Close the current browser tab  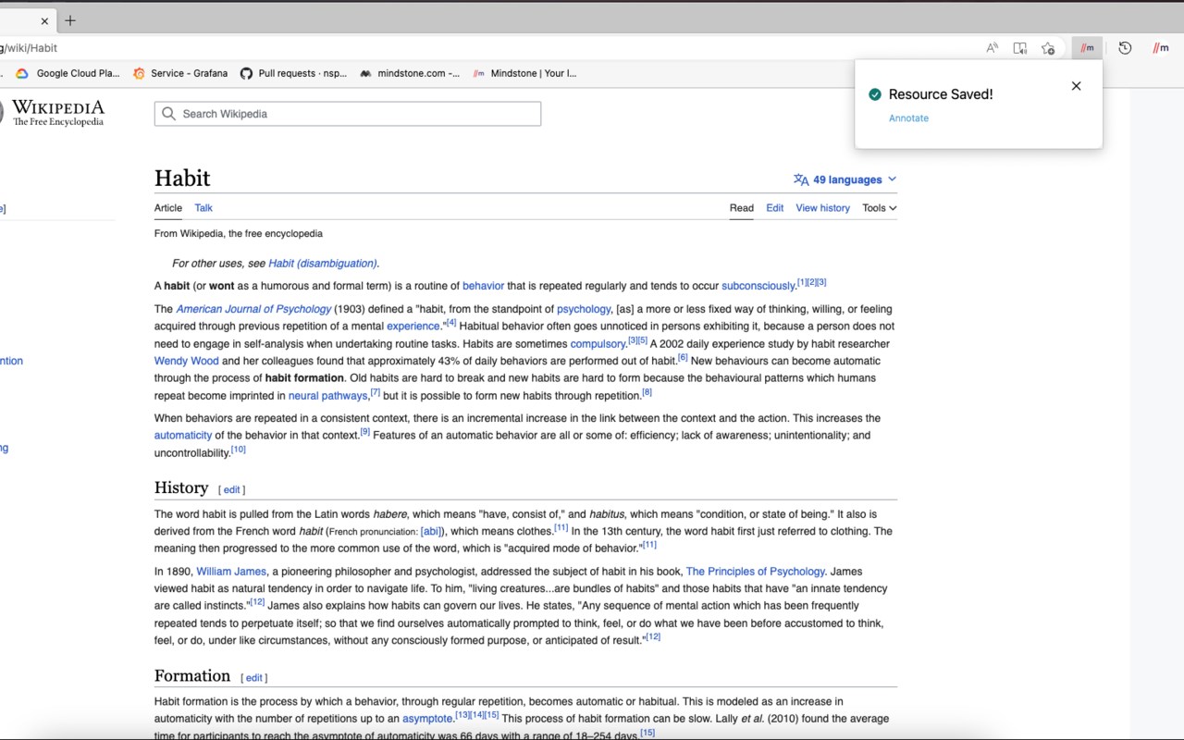pyautogui.click(x=45, y=20)
